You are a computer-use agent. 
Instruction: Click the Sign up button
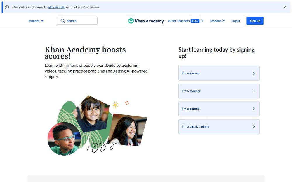pos(255,21)
